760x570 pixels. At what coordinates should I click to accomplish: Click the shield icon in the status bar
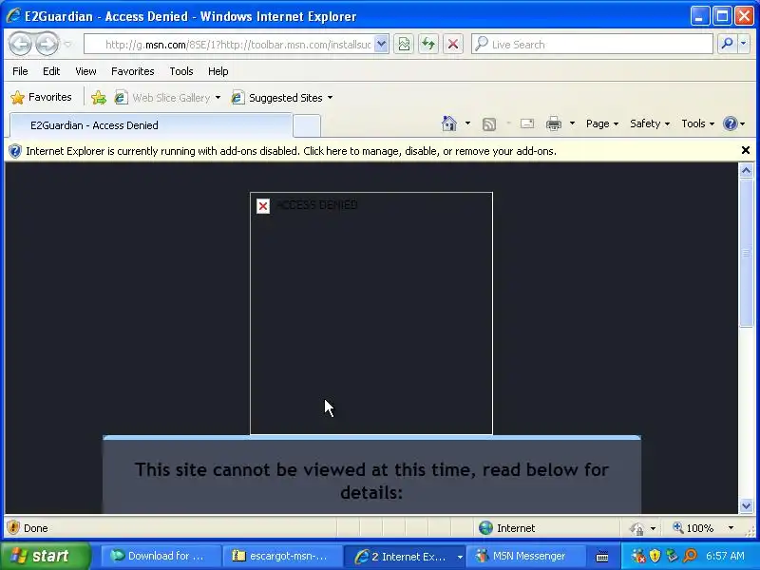pos(13,527)
